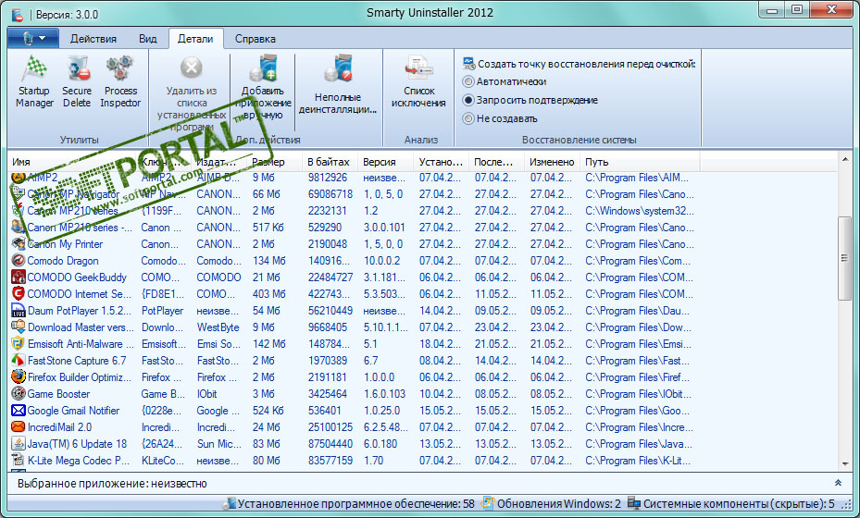Open the Действия ribbon tab
Viewport: 860px width, 518px height.
pos(93,39)
